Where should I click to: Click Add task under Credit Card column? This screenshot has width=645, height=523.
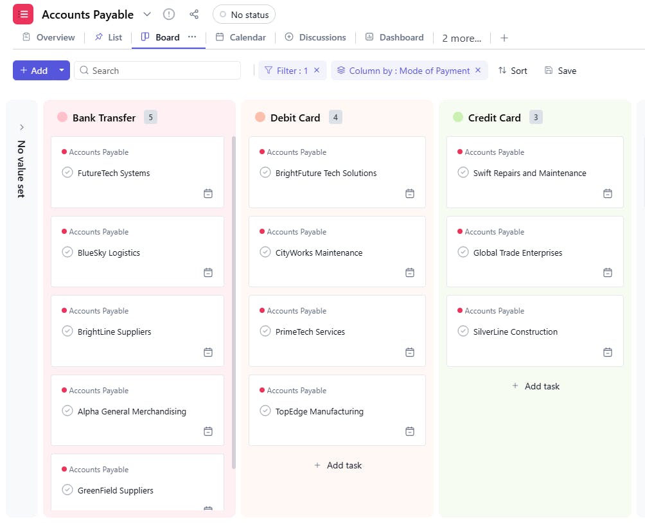tap(535, 386)
